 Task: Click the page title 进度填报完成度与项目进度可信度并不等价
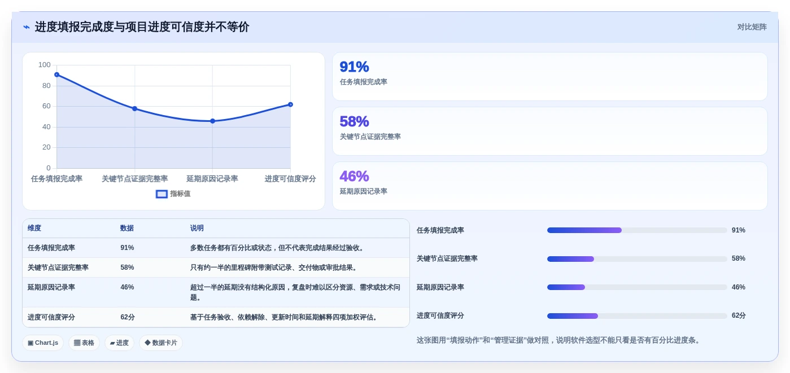142,27
